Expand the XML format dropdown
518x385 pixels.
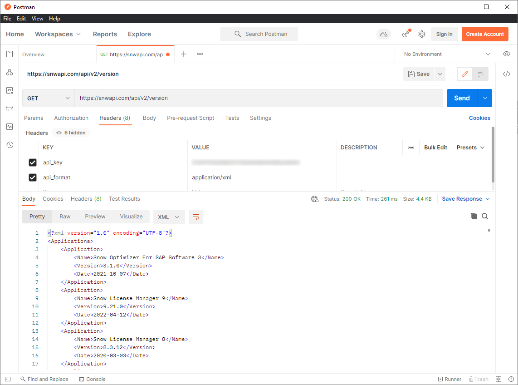click(x=169, y=217)
